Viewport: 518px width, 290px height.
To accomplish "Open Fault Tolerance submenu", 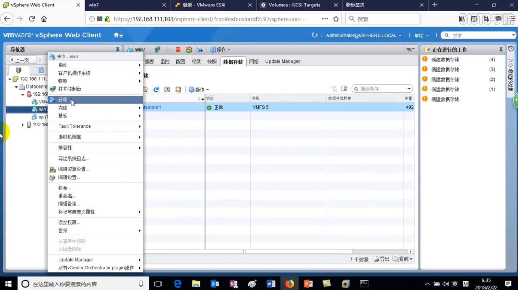I will pos(95,126).
